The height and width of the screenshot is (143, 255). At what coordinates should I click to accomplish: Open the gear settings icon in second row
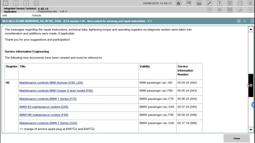point(220,10)
